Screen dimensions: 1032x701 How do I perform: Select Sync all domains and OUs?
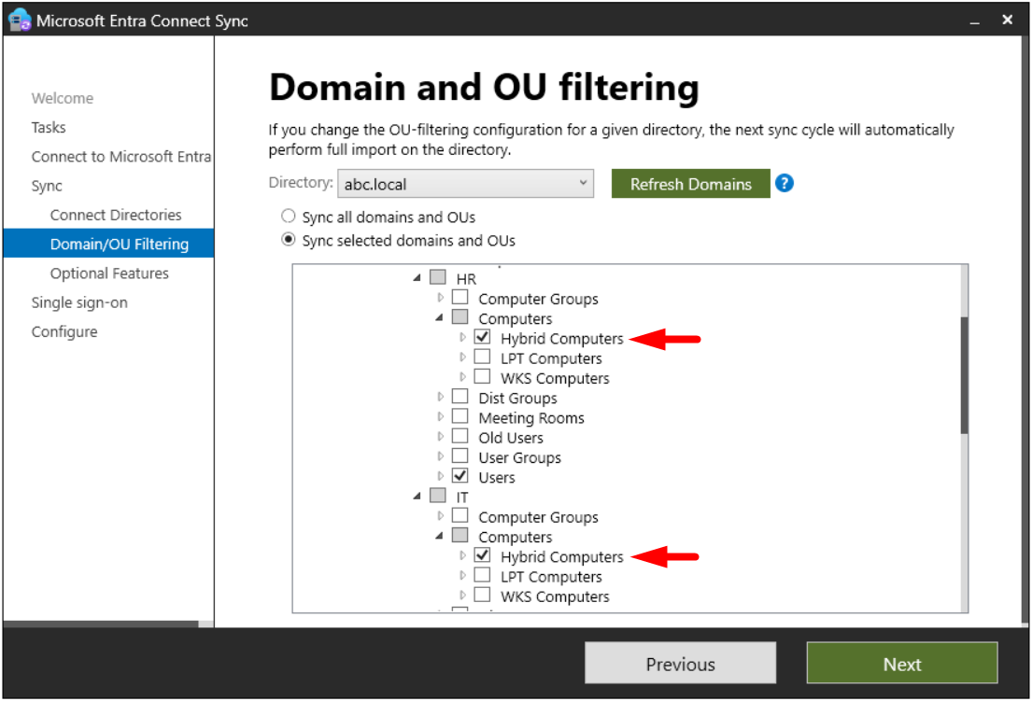(289, 217)
